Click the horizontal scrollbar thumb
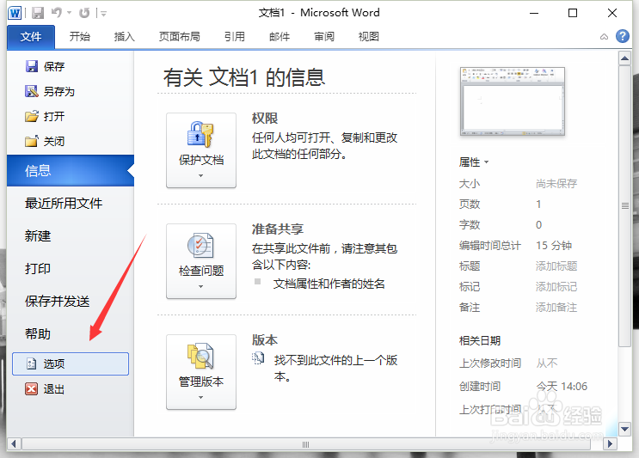 (x=305, y=443)
